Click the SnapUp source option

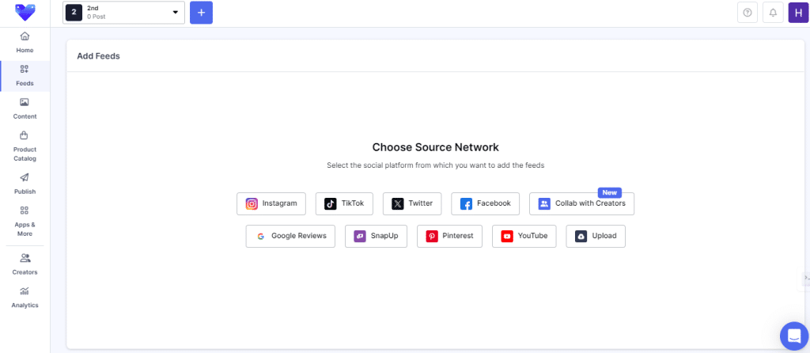(x=376, y=236)
